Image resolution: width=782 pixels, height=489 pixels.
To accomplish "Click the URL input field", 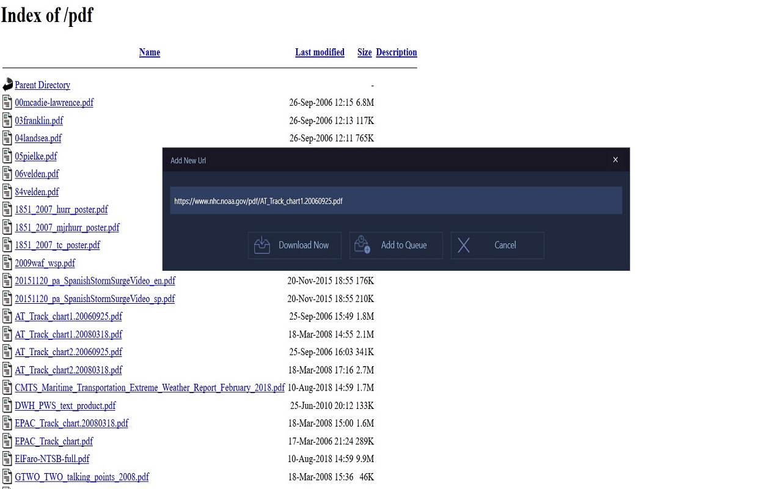I will 396,200.
